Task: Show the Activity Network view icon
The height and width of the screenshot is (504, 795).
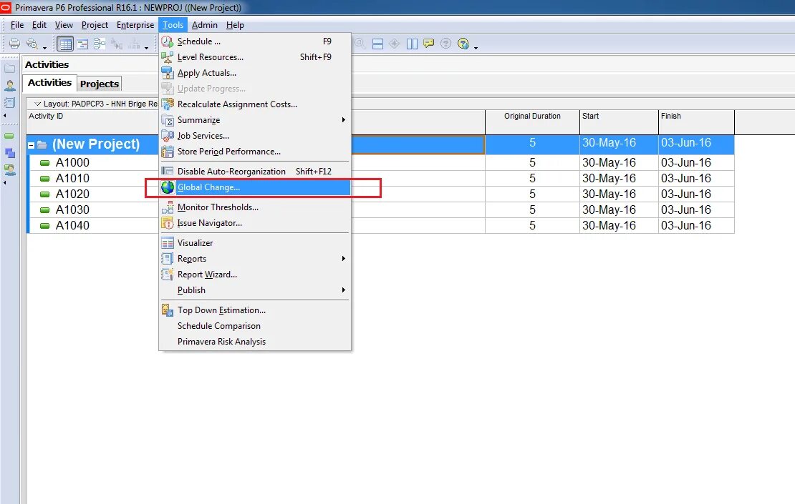Action: pos(100,44)
